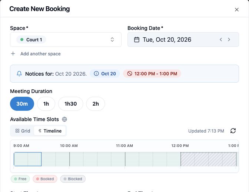The image size is (249, 192).
Task: Click the globe timezone icon
Action: (64, 119)
